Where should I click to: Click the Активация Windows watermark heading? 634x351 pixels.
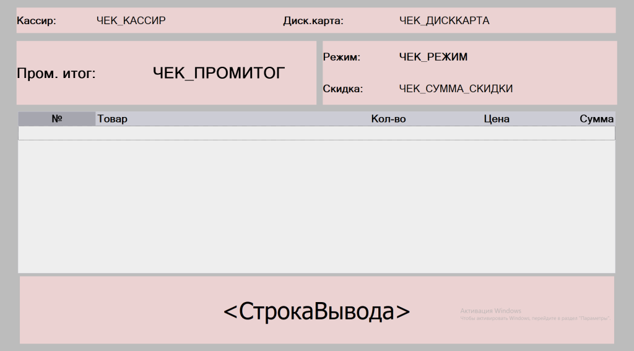tap(490, 311)
